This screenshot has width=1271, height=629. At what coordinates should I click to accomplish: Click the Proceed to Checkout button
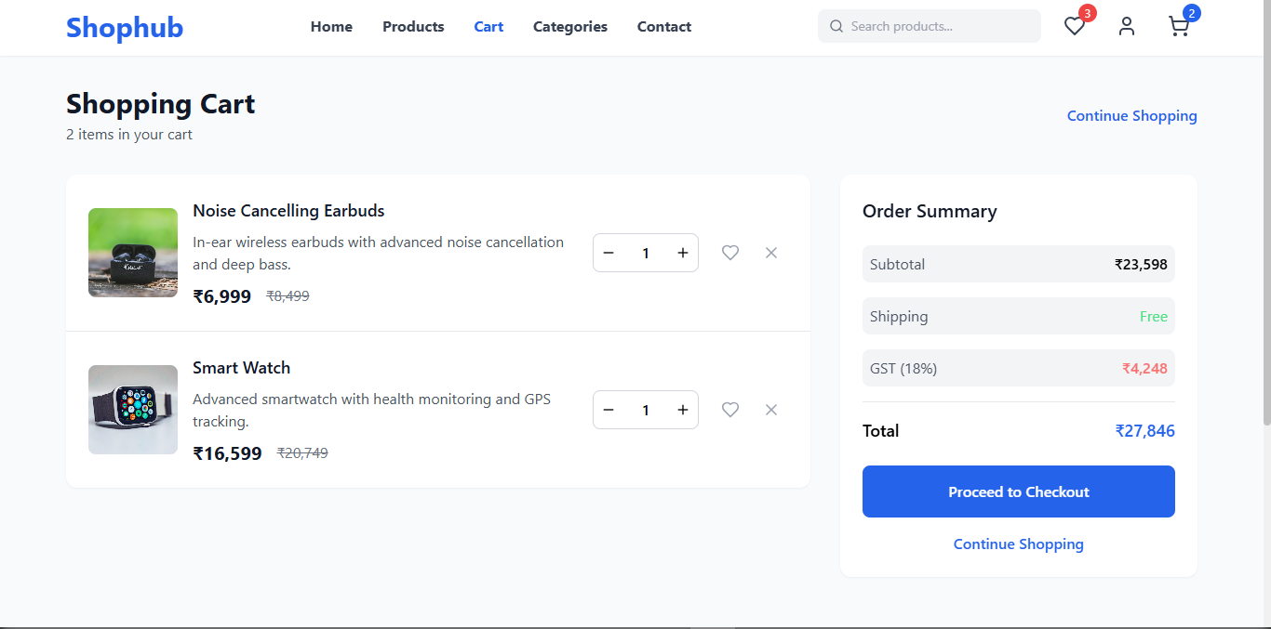point(1018,491)
